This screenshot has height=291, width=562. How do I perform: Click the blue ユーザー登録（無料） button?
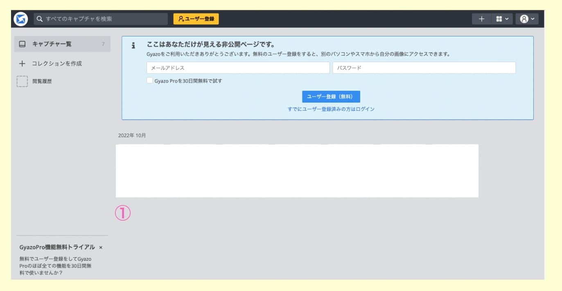331,96
